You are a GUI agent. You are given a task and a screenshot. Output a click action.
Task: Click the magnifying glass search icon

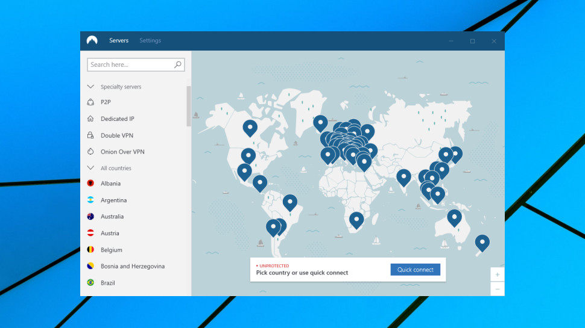tap(178, 64)
